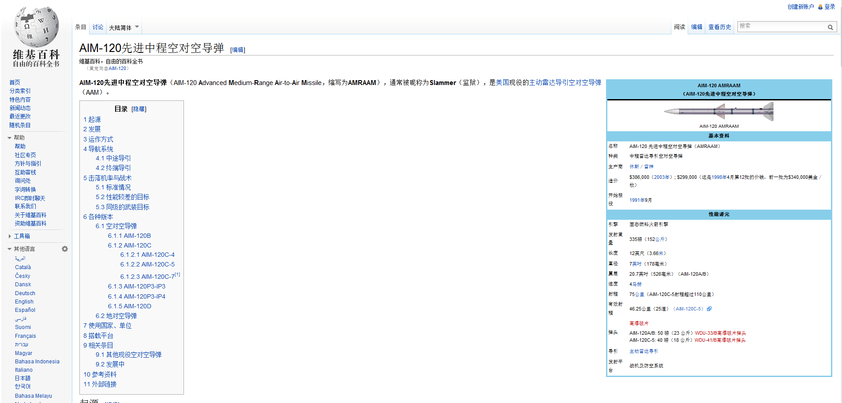Jump to contents entry 5 击落机率与战术
Viewport: 842px width, 403px height.
(108, 178)
